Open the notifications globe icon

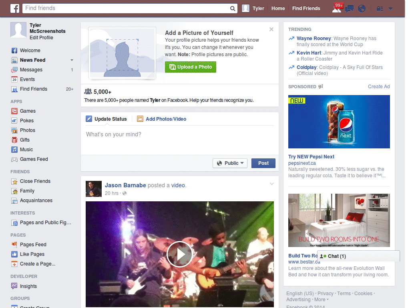tap(362, 9)
